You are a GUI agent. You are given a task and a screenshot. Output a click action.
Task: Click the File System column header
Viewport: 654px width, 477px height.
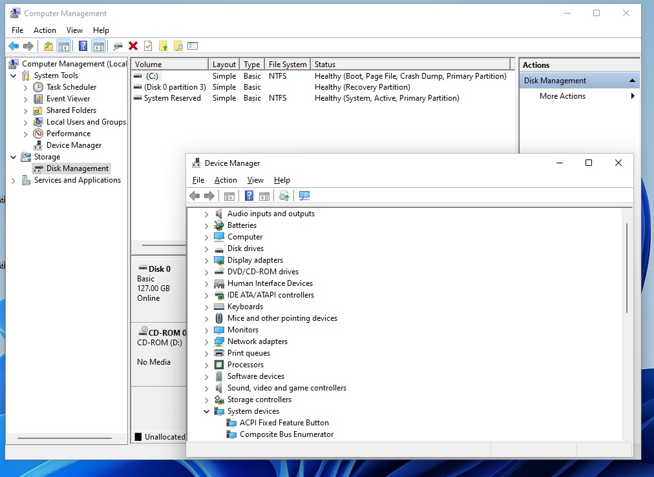pyautogui.click(x=288, y=65)
